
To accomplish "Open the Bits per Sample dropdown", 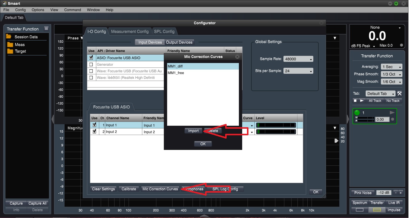I will pos(298,71).
